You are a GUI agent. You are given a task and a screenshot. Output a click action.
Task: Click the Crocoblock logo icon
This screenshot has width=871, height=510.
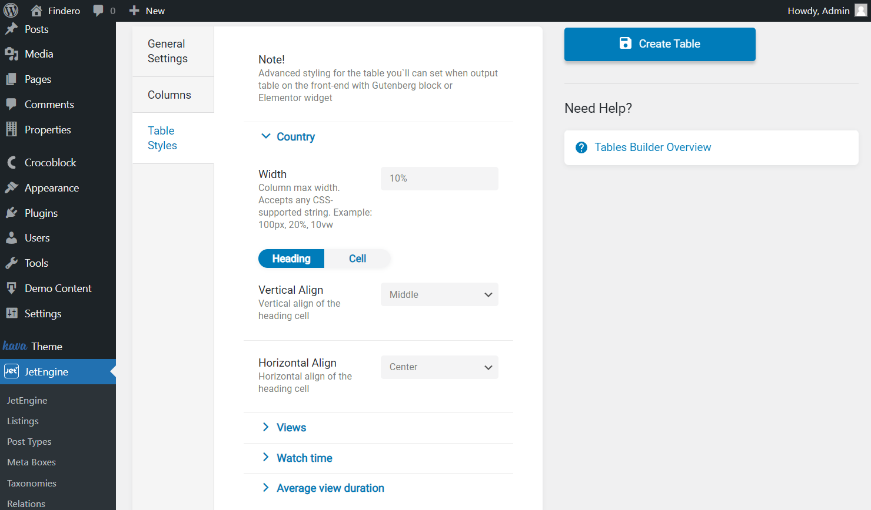click(11, 163)
